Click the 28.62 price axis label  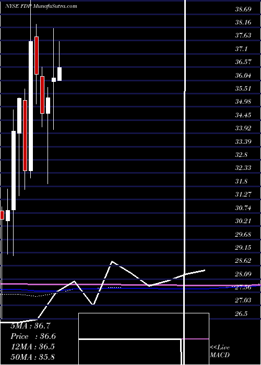243,261
